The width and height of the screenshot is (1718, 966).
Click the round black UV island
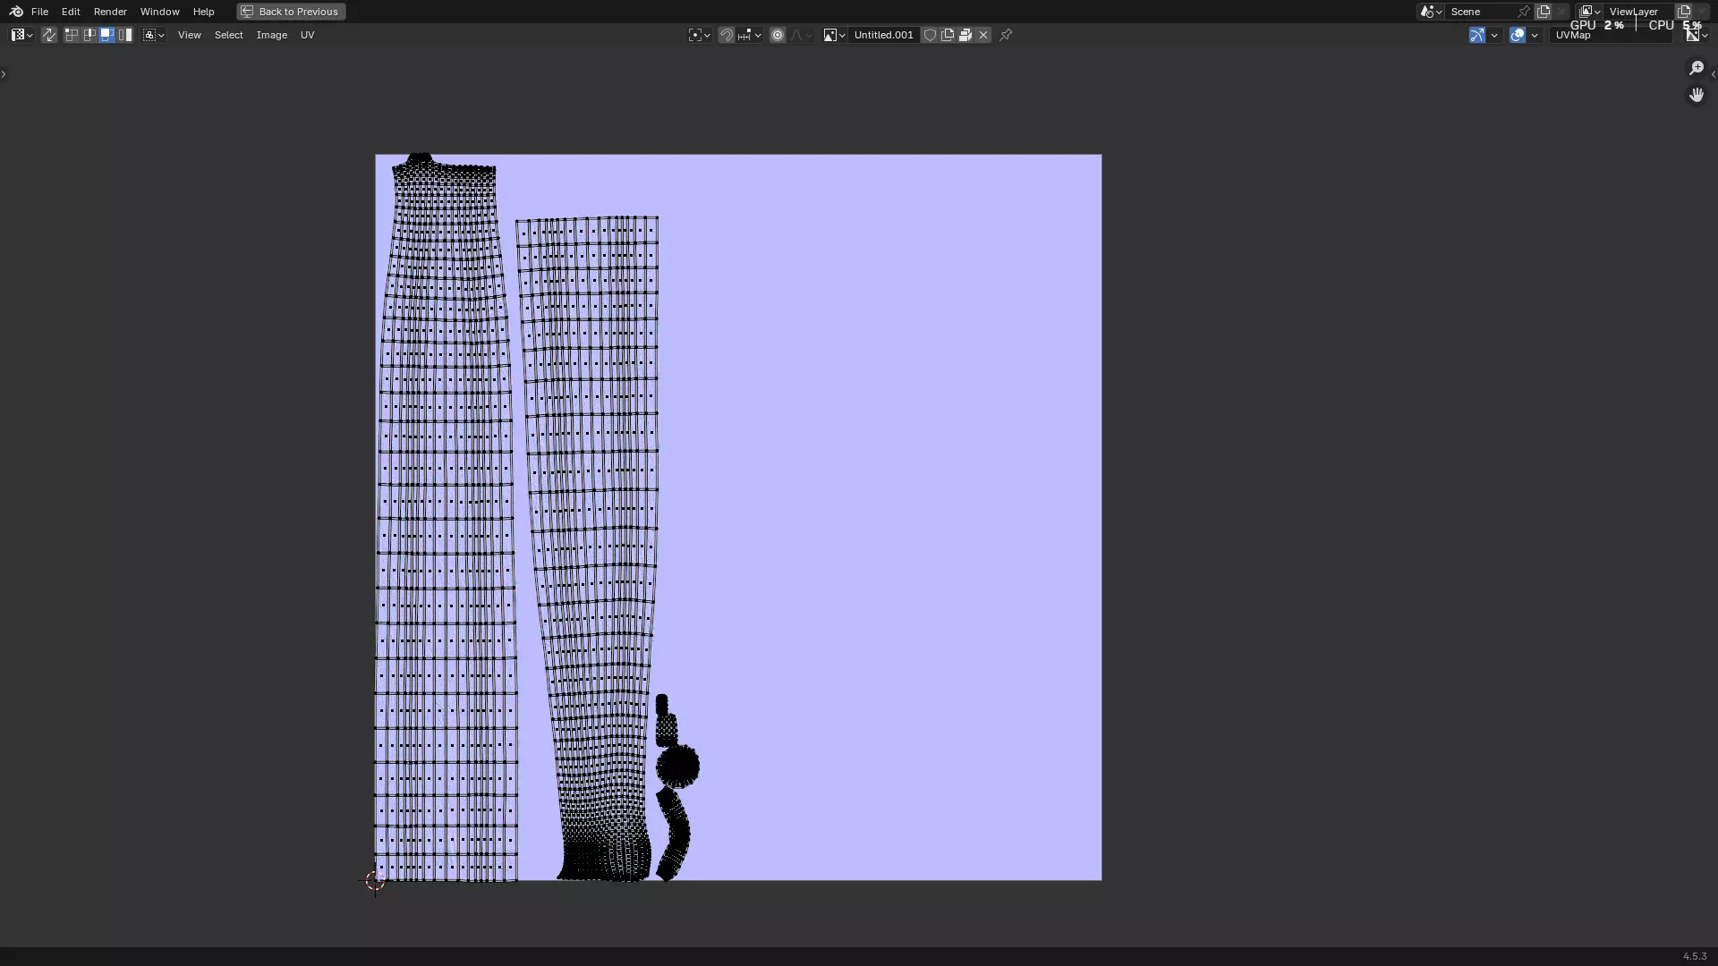point(677,766)
